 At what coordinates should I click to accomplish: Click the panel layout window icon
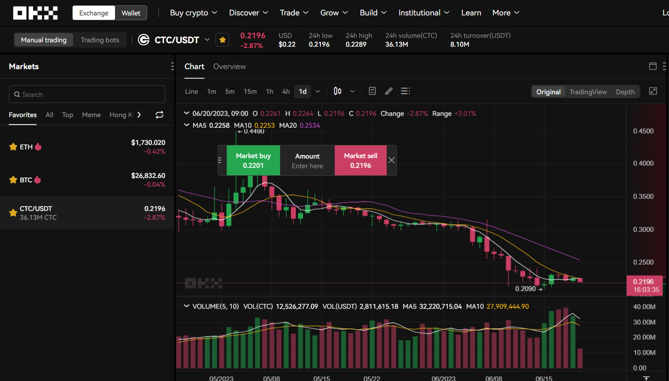[653, 67]
